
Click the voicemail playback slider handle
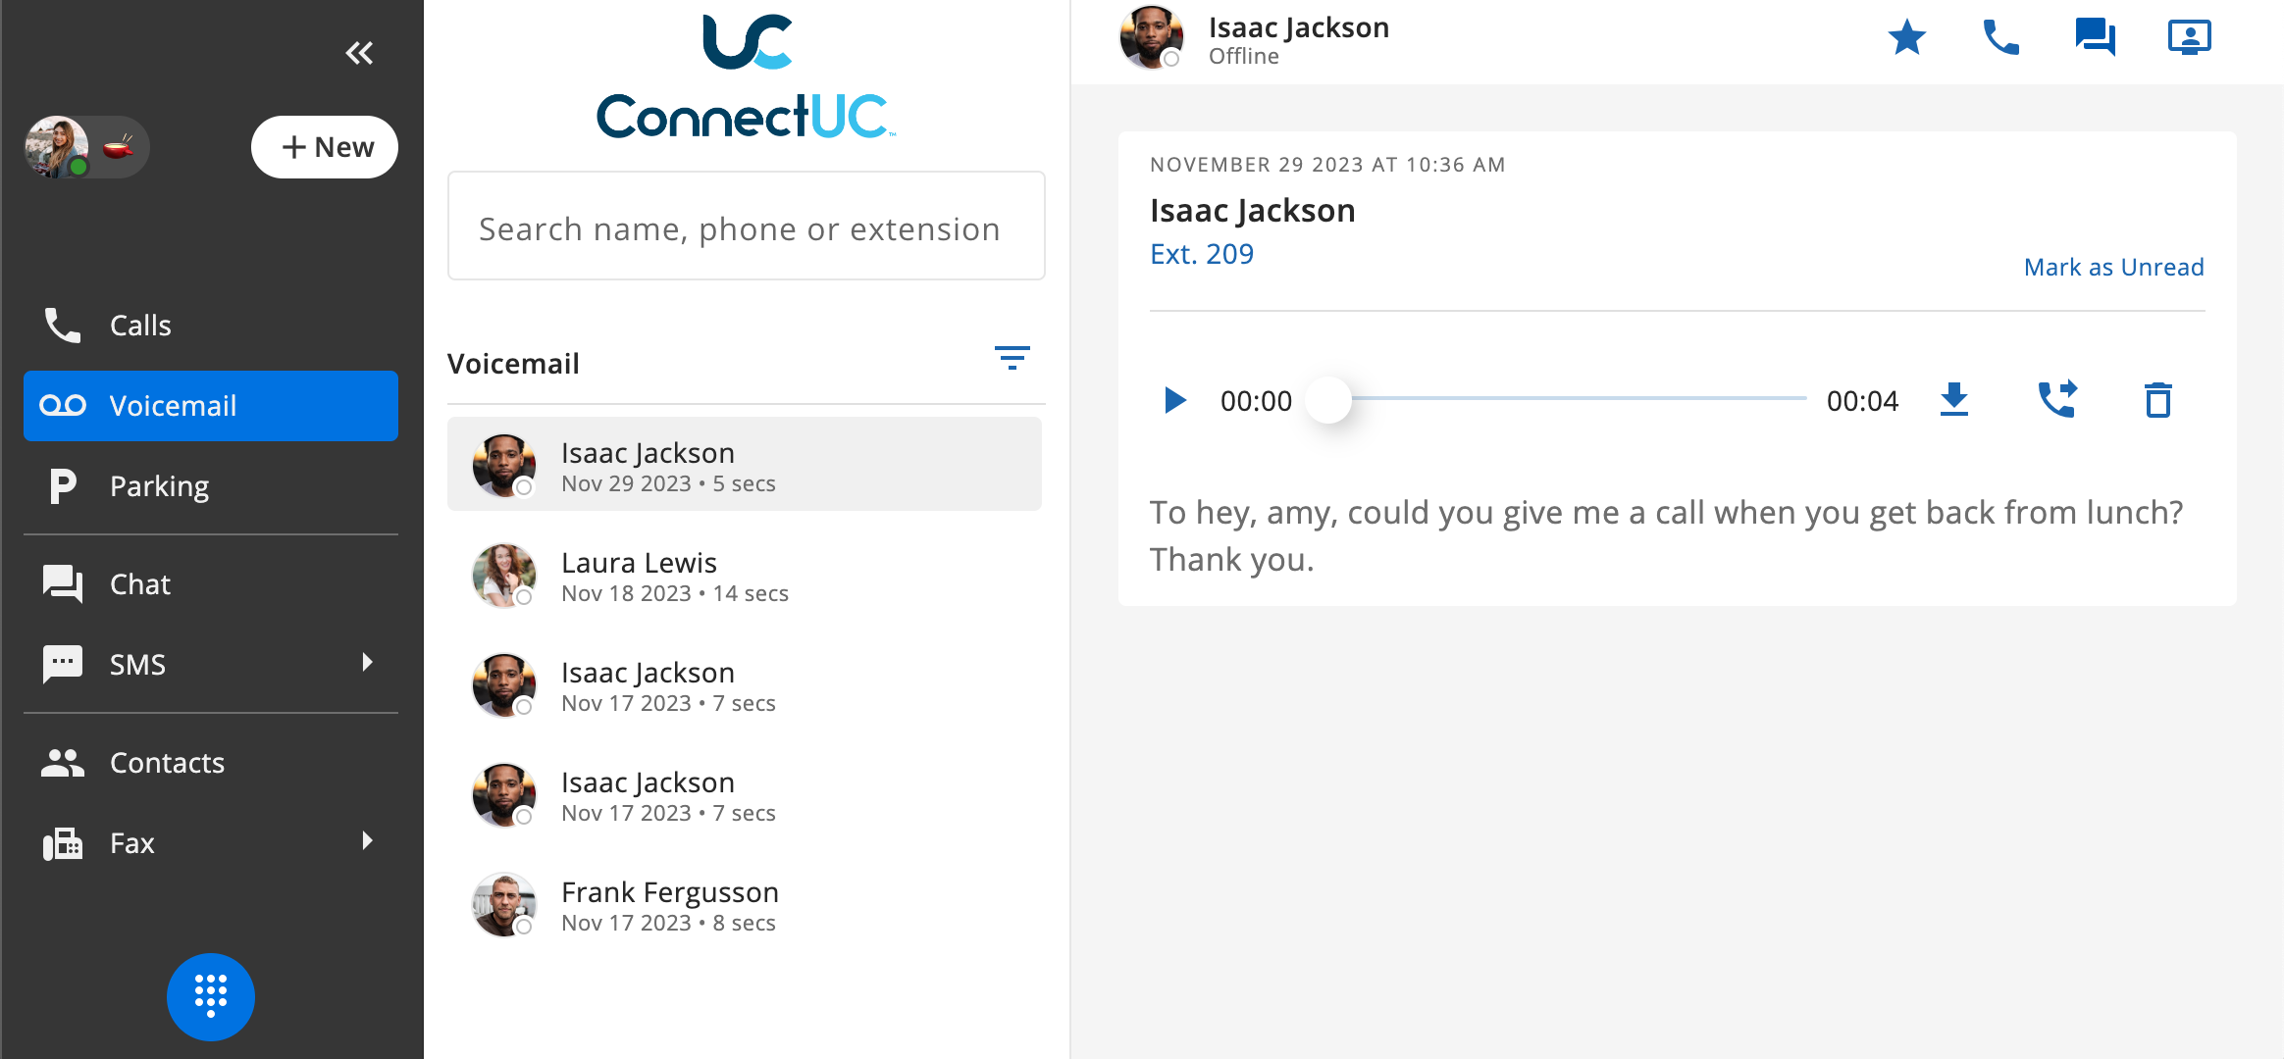tap(1330, 399)
